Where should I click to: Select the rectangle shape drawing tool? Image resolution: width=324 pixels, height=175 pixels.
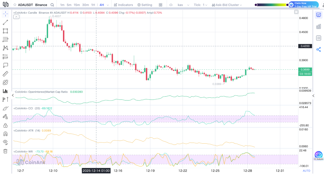pos(5,31)
